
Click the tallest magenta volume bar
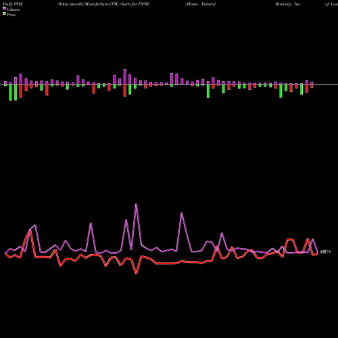(125, 77)
